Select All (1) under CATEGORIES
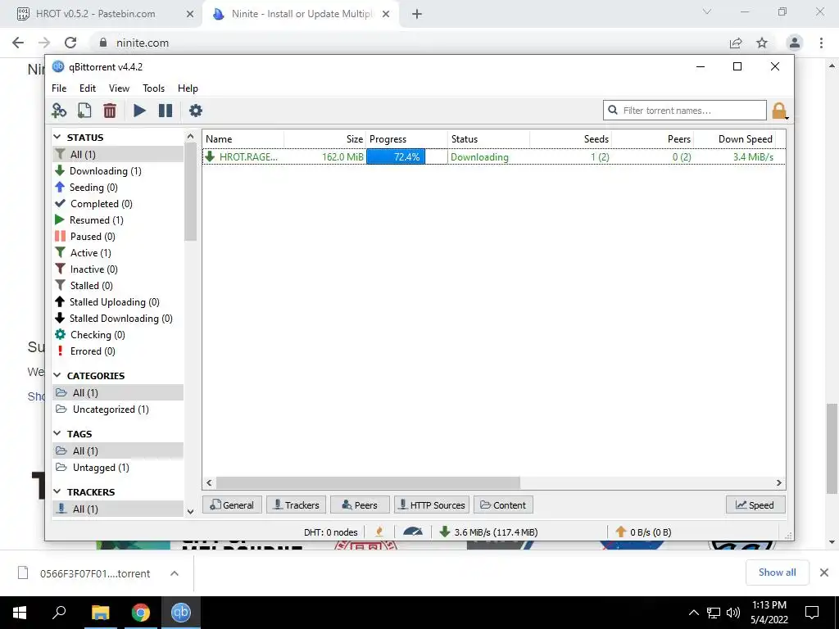The height and width of the screenshot is (629, 839). click(x=118, y=392)
